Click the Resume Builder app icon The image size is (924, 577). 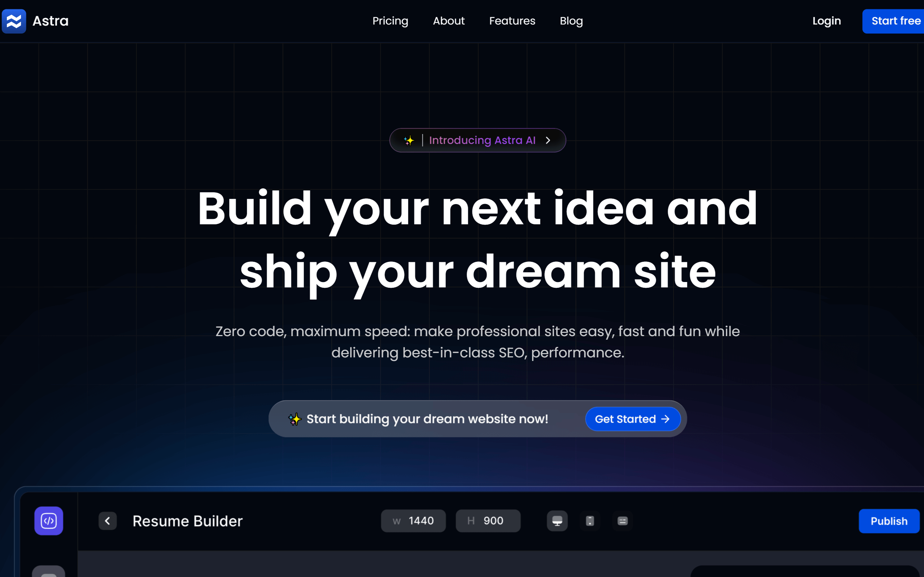tap(49, 520)
